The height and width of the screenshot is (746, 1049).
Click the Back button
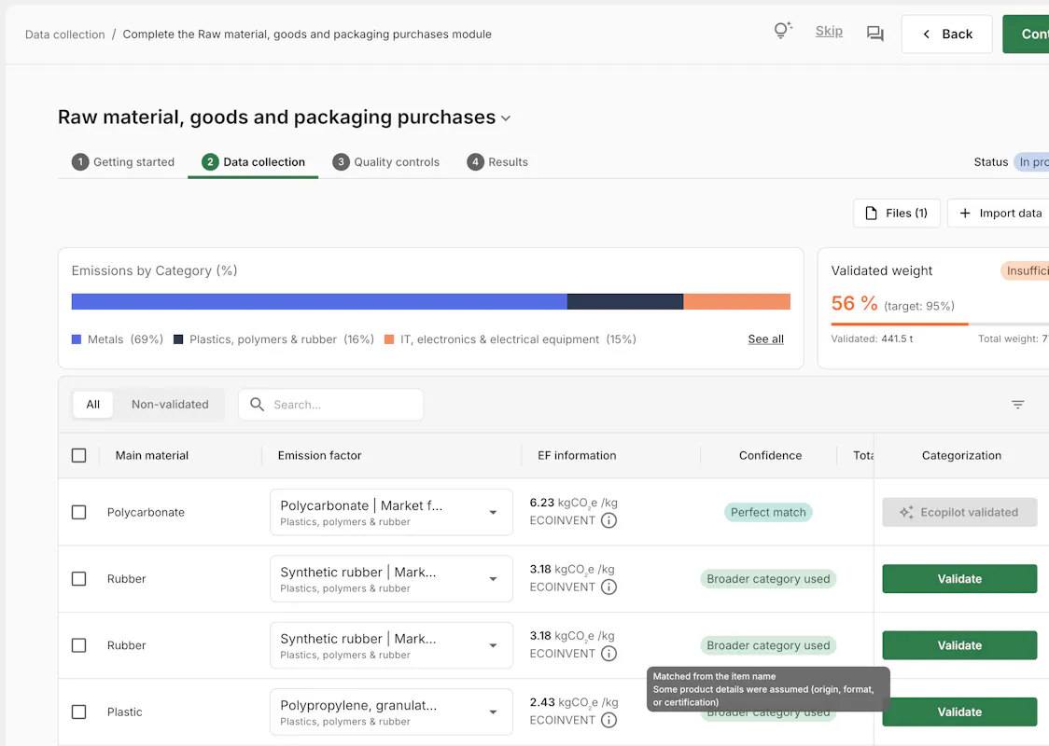(946, 35)
